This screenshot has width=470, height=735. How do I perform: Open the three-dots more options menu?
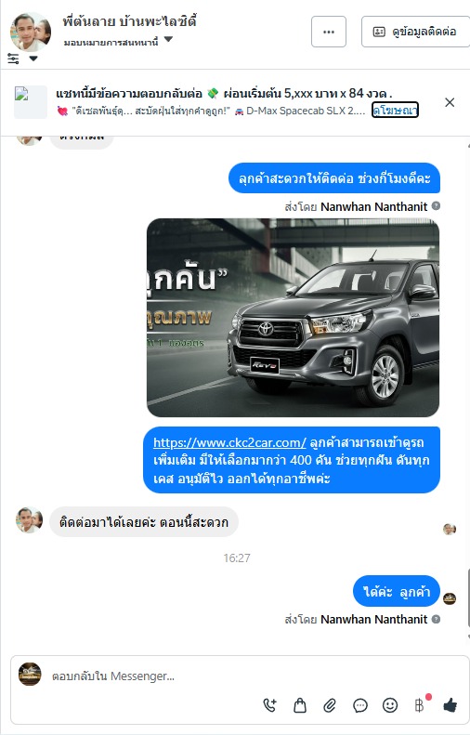click(x=329, y=32)
